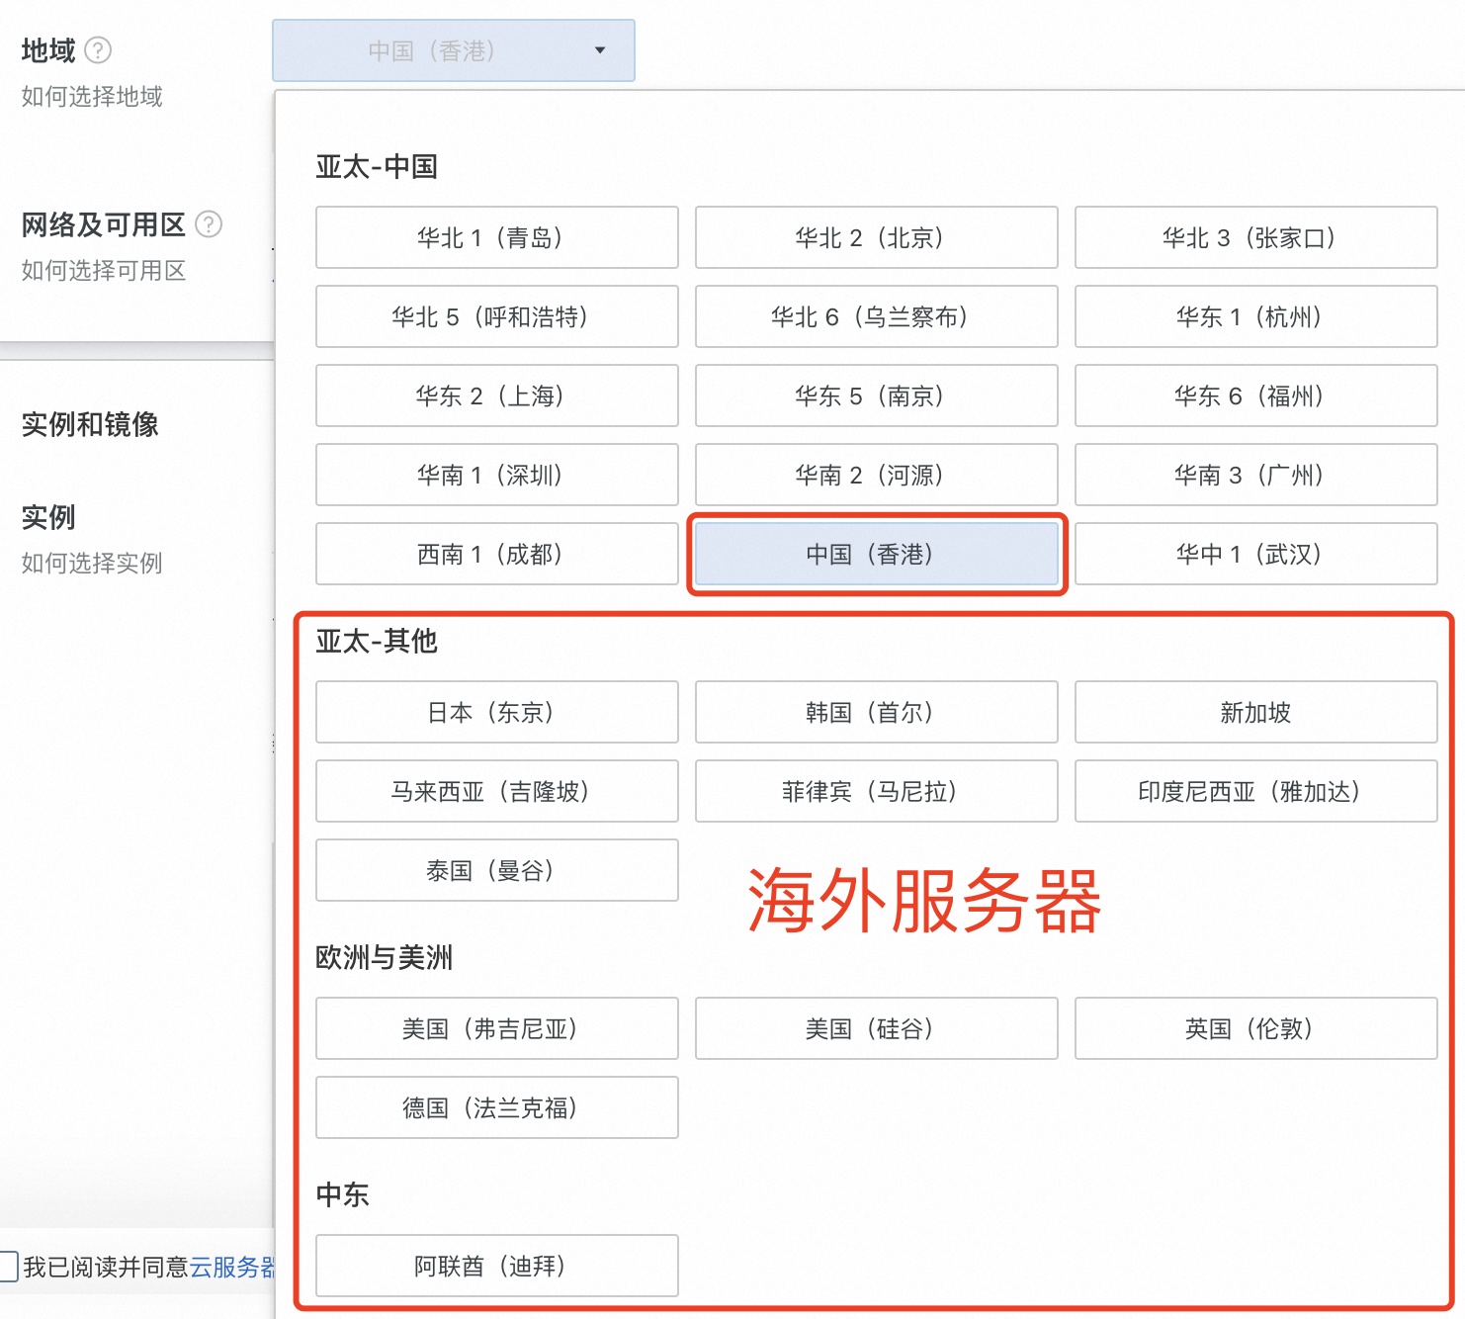Select overseas region 韩国（首尔）
The width and height of the screenshot is (1465, 1319).
pos(877,712)
